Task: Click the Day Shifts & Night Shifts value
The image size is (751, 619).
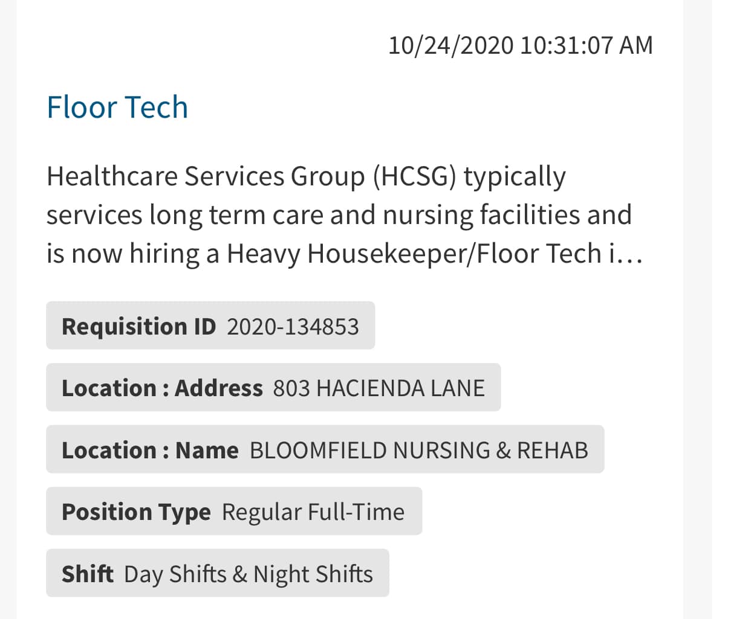Action: point(248,574)
